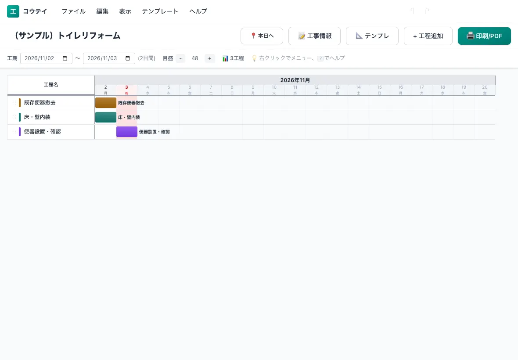Viewport: 518px width, 360px height.
Task: Click the 便器設置・確認 process name
Action: [42, 132]
